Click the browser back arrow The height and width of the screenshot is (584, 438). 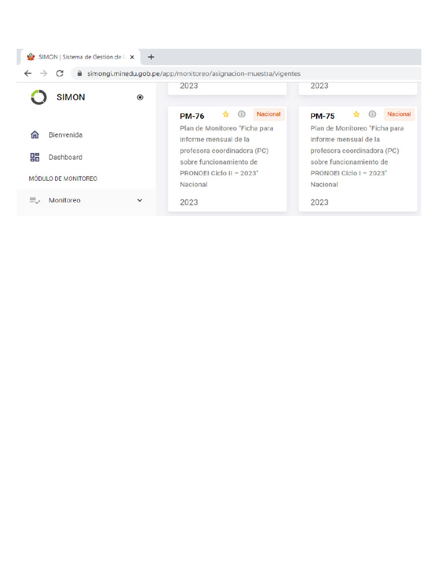coord(28,74)
